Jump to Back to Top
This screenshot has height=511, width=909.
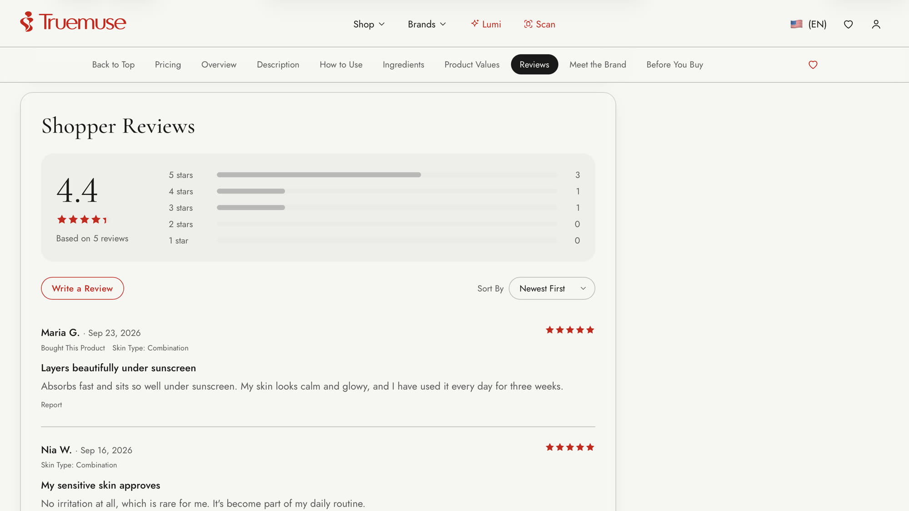113,64
